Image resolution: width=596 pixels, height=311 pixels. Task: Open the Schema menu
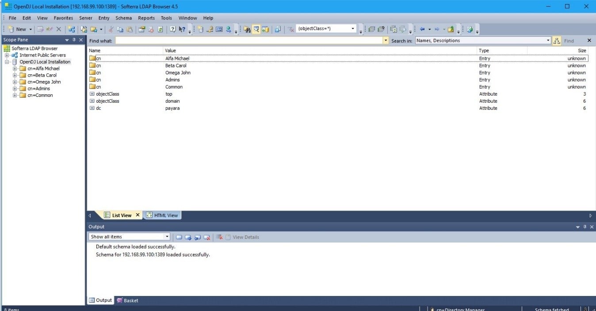click(123, 18)
